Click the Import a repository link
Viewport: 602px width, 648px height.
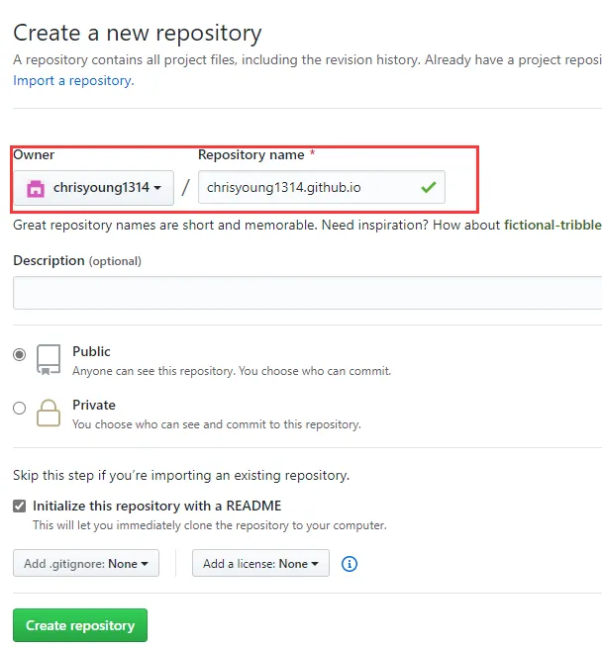(72, 80)
